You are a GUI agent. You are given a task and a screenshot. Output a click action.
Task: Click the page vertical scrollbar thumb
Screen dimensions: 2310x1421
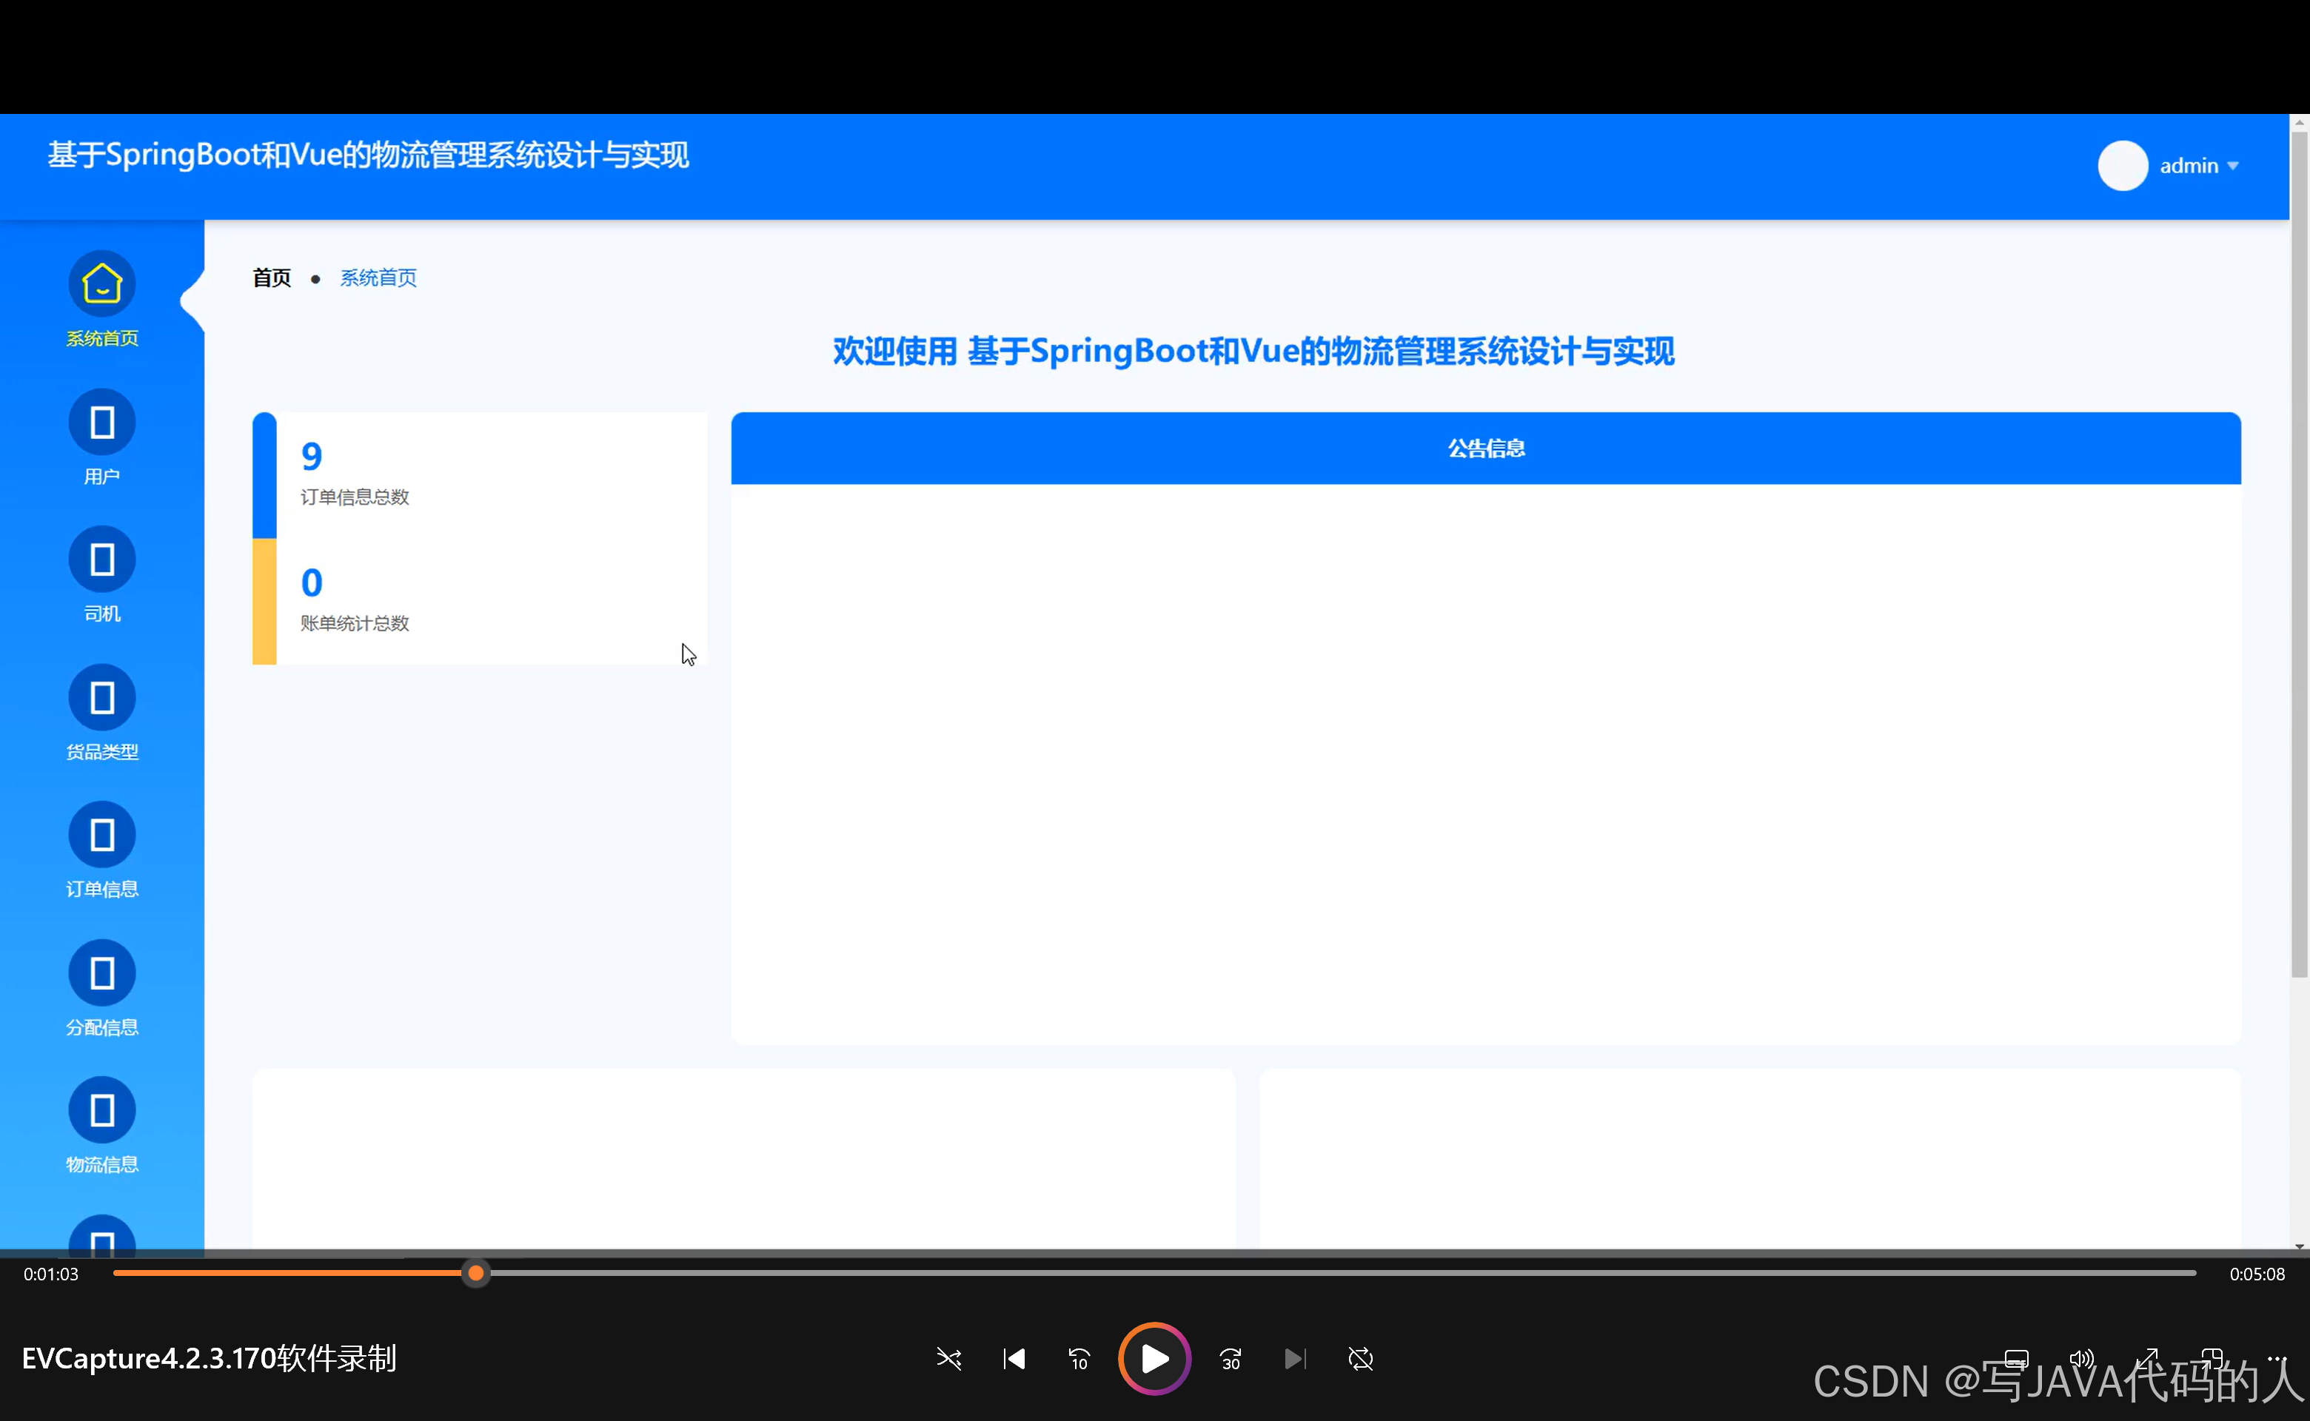point(2299,554)
